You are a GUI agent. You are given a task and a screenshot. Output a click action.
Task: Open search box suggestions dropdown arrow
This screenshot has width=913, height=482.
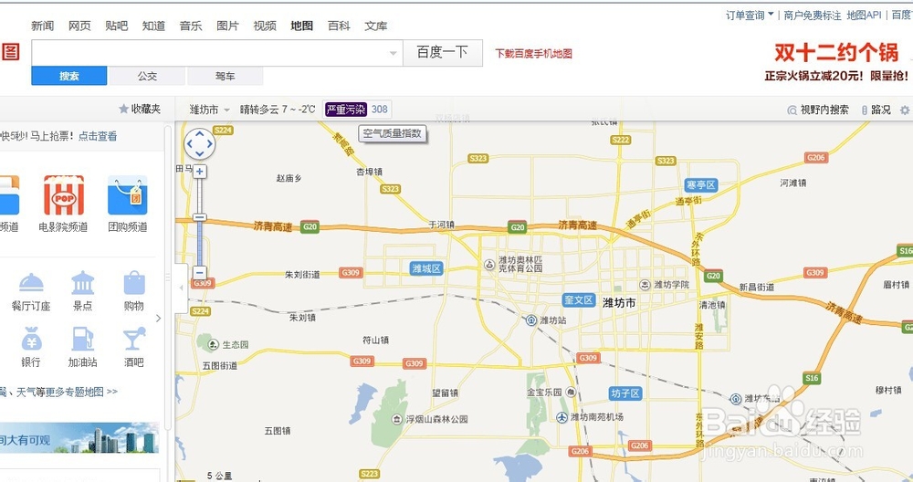394,53
